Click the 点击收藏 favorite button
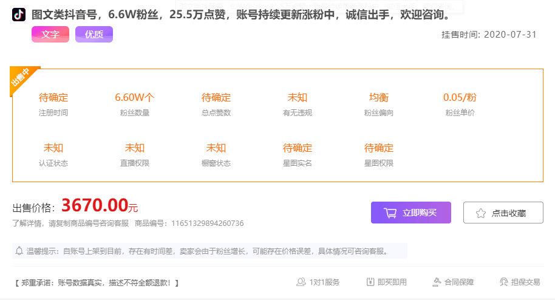The image size is (555, 300). (503, 213)
